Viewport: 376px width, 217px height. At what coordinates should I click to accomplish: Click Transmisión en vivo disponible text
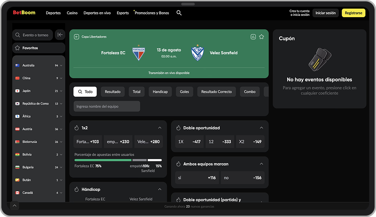click(x=169, y=73)
